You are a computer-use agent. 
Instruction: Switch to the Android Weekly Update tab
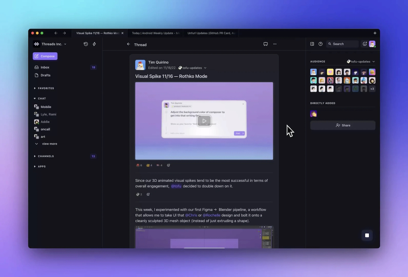click(x=156, y=33)
